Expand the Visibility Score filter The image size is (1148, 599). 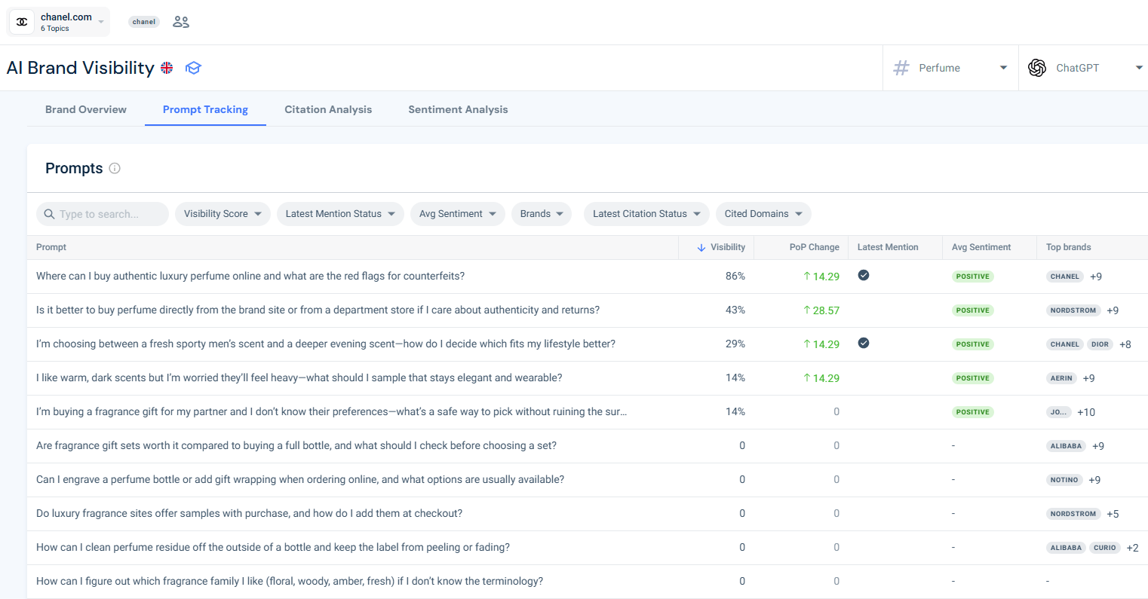(x=223, y=214)
